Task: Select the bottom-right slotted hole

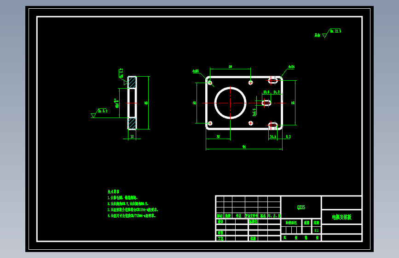Action: point(273,125)
